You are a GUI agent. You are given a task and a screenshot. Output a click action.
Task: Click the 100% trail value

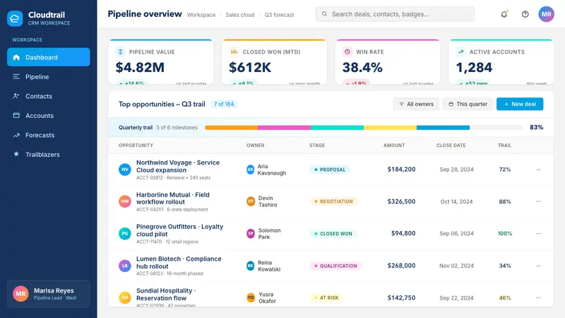(x=505, y=233)
